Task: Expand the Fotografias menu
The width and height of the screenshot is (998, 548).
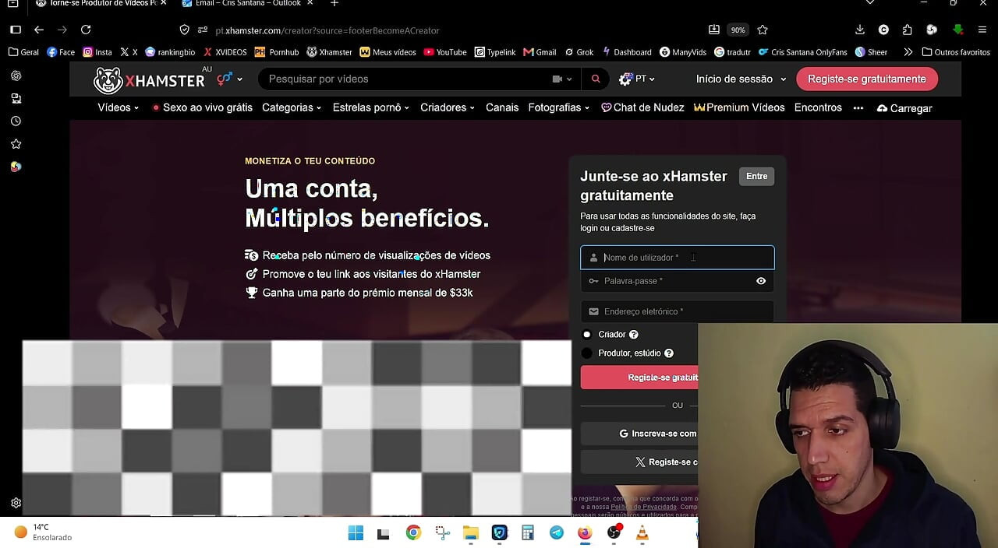Action: pyautogui.click(x=558, y=107)
